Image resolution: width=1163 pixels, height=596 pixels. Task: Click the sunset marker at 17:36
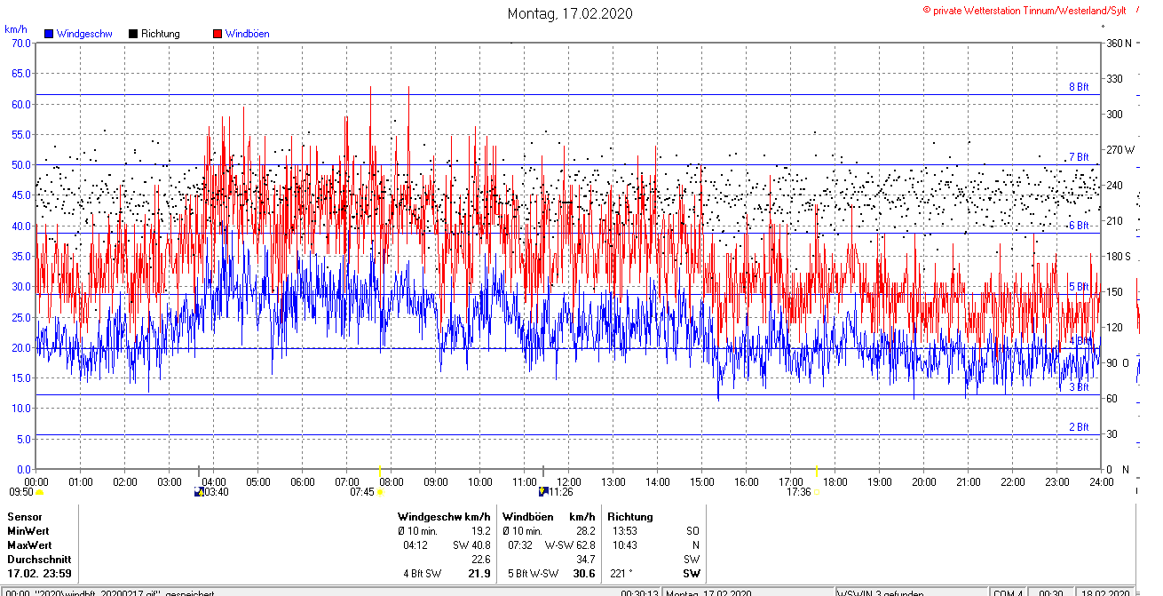tap(818, 491)
